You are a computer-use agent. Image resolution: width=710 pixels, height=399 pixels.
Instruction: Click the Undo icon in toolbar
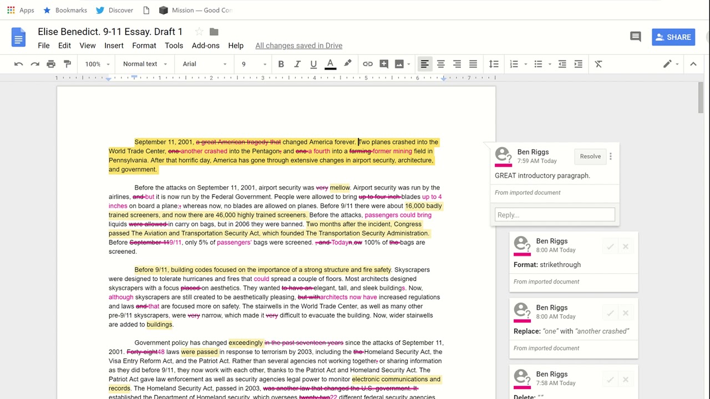18,64
